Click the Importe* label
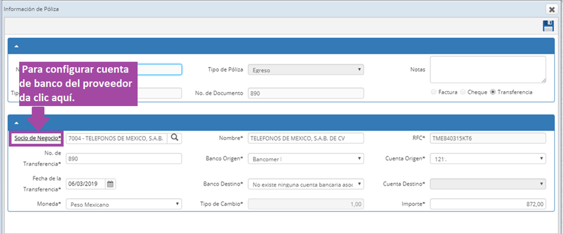This screenshot has height=234, width=563. click(413, 204)
